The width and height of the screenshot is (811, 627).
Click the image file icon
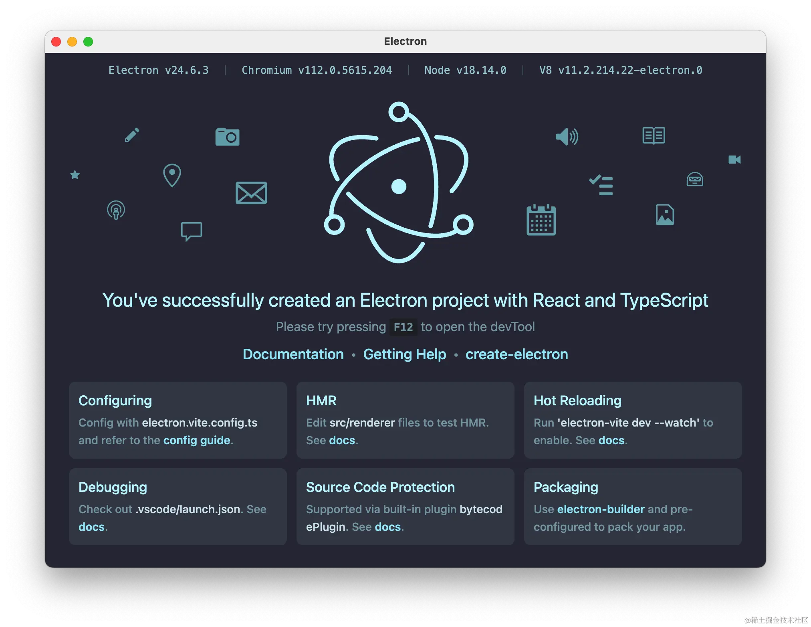665,214
